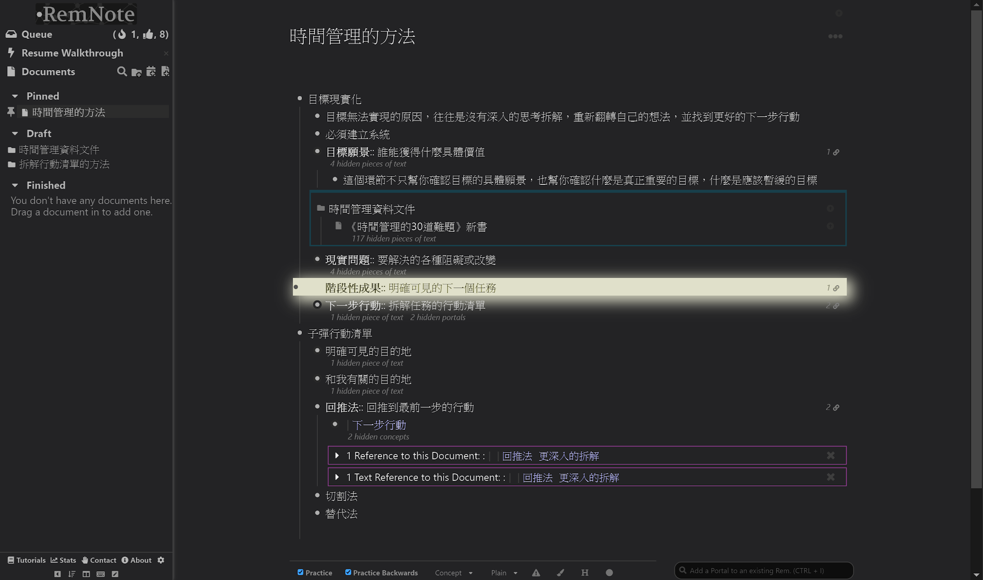
Task: Click the search documents magnifier icon
Action: (x=122, y=72)
